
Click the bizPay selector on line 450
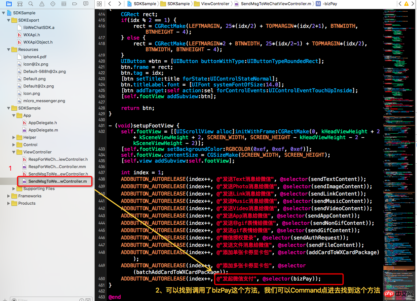(303, 279)
